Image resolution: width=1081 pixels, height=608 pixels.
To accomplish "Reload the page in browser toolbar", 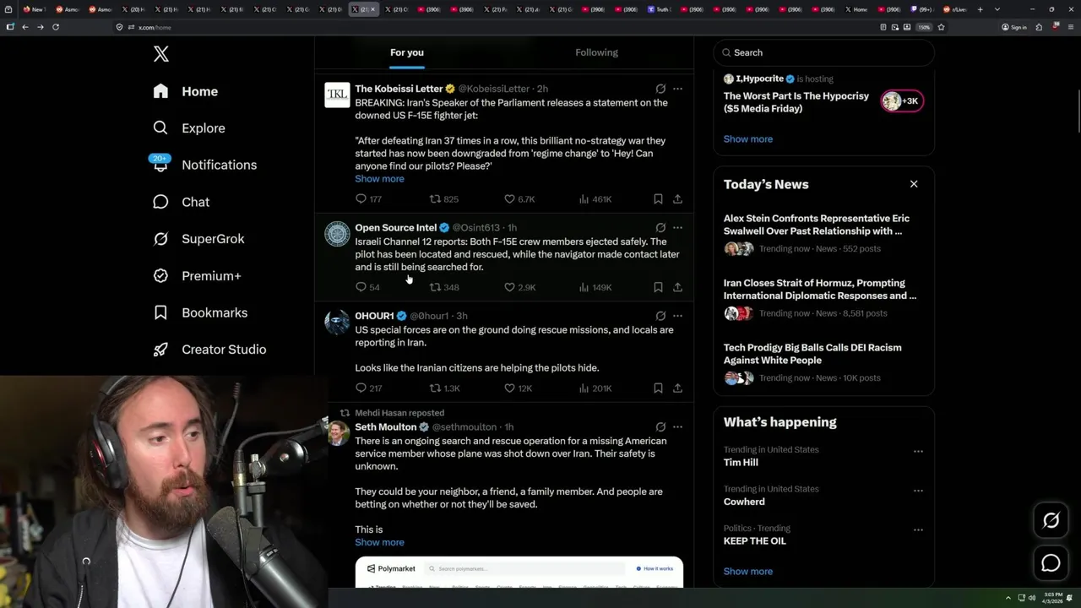I will click(56, 27).
